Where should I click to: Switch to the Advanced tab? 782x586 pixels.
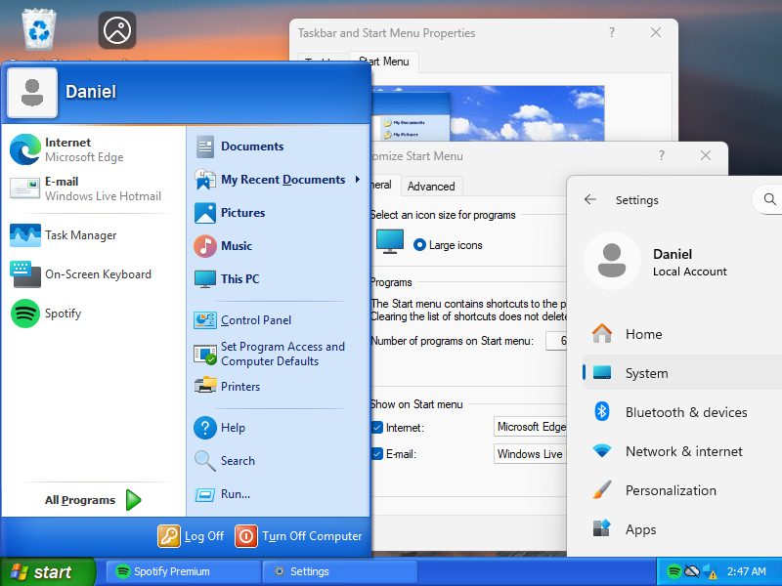coord(431,187)
